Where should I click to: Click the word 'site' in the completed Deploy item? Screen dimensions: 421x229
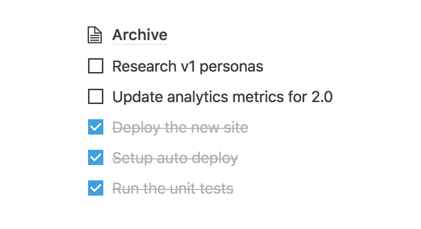click(x=236, y=127)
